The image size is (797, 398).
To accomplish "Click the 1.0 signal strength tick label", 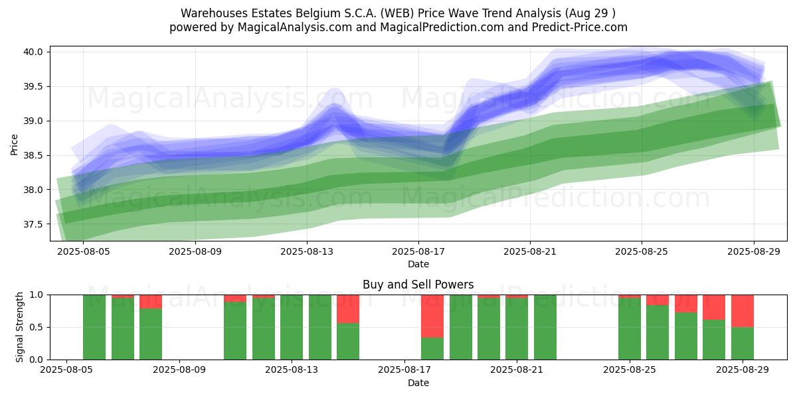I will coord(36,295).
